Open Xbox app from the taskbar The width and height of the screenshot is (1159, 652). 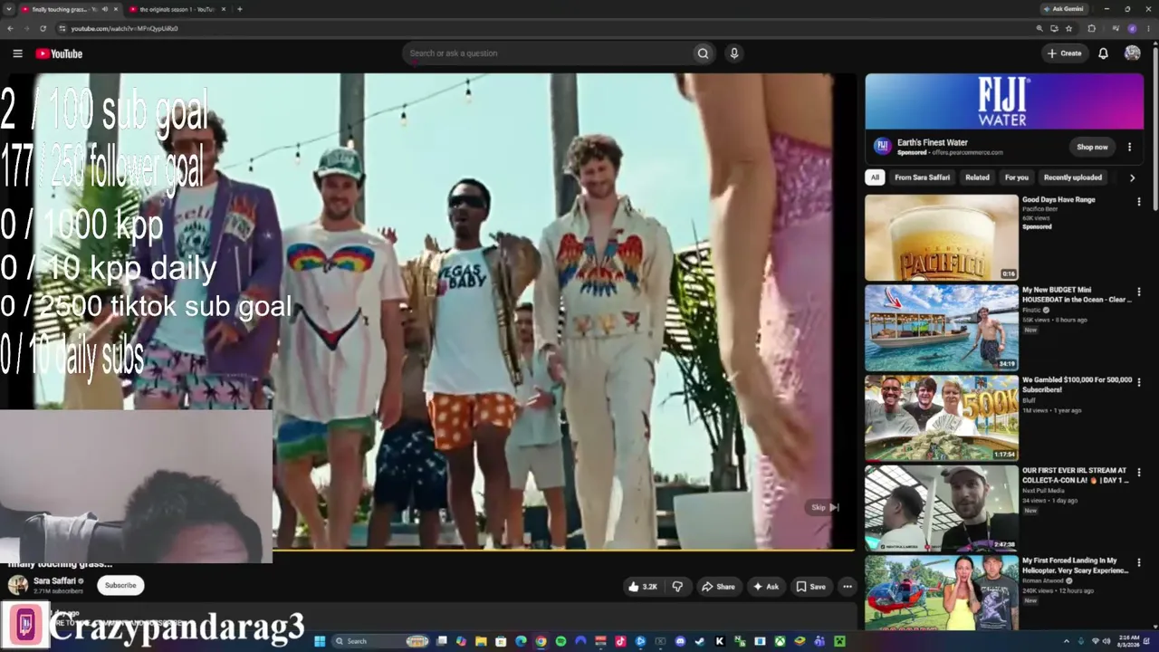[x=780, y=642]
